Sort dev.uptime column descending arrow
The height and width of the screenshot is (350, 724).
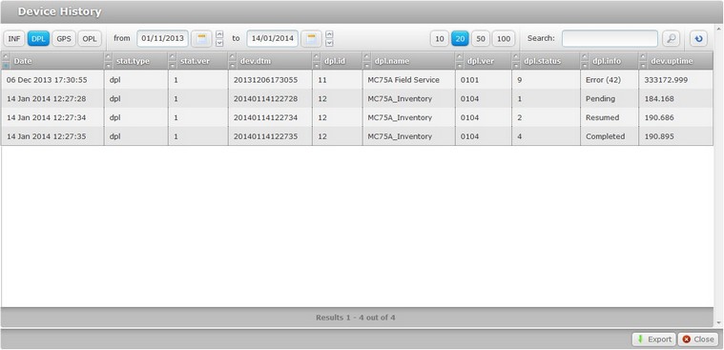(x=643, y=65)
